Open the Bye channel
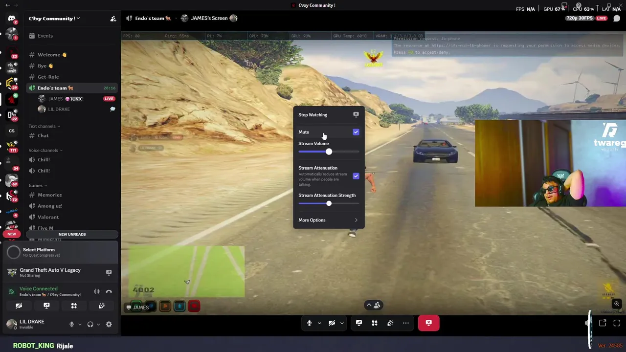The height and width of the screenshot is (352, 626). point(71,66)
